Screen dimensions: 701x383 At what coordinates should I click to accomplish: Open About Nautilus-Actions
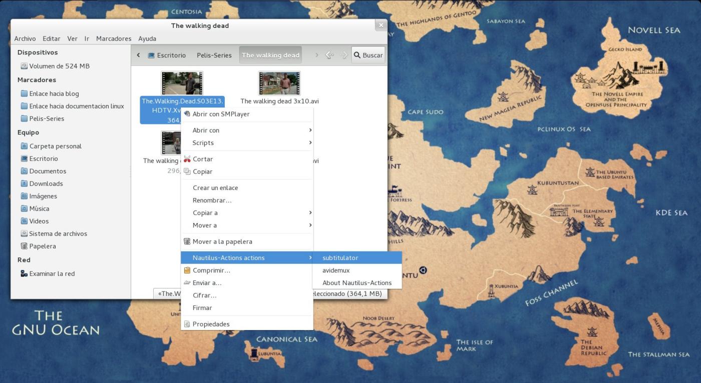[x=357, y=283]
